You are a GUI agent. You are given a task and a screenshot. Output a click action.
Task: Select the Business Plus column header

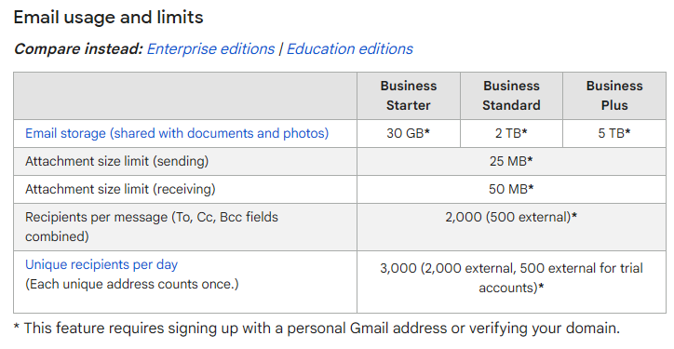(614, 96)
